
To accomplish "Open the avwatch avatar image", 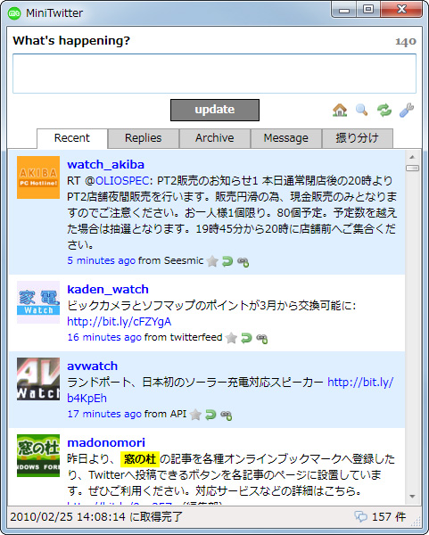I will pos(38,379).
